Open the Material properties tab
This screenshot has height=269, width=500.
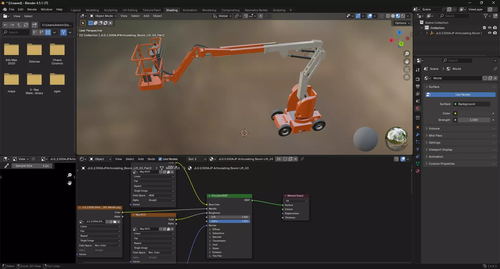(418, 171)
